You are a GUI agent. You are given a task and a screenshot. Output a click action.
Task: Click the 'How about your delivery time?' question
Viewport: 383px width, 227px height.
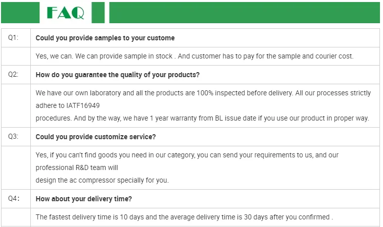[84, 199]
